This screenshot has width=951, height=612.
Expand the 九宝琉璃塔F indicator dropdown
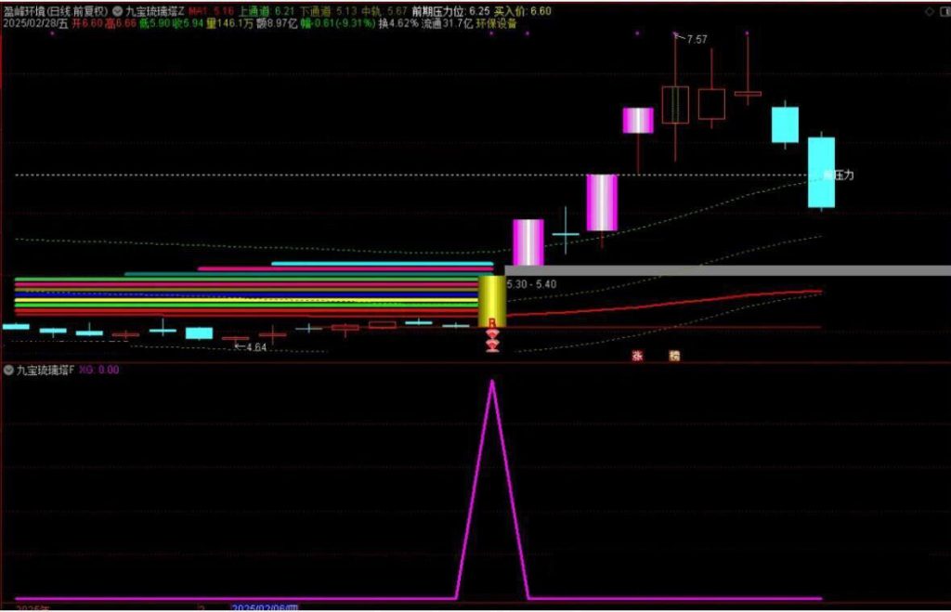(x=9, y=370)
